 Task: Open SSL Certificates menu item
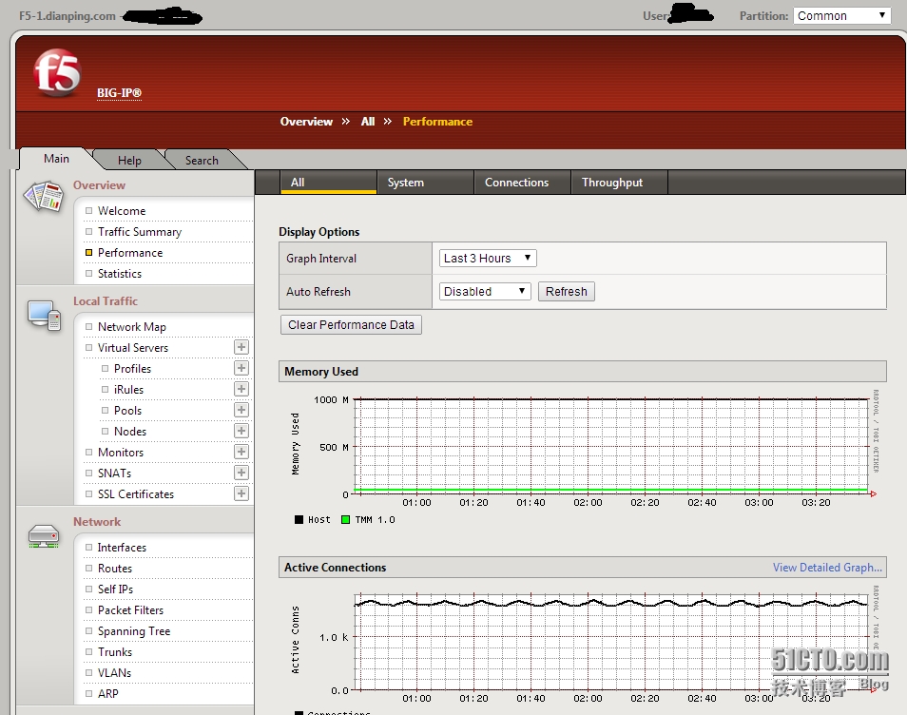[136, 493]
